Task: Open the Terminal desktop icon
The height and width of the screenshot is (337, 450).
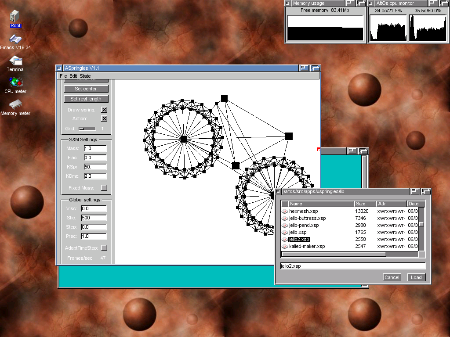Action: [x=15, y=64]
